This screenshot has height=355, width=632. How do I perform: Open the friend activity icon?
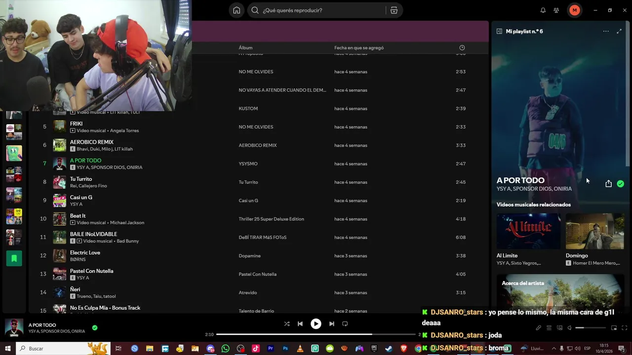pyautogui.click(x=556, y=10)
